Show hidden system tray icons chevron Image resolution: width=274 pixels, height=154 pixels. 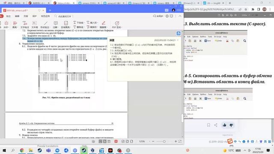[245, 150]
